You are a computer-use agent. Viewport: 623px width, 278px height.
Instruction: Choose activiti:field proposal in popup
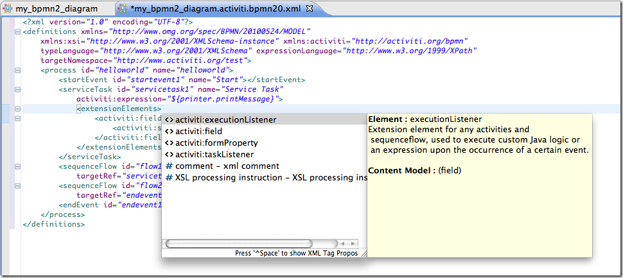264,131
